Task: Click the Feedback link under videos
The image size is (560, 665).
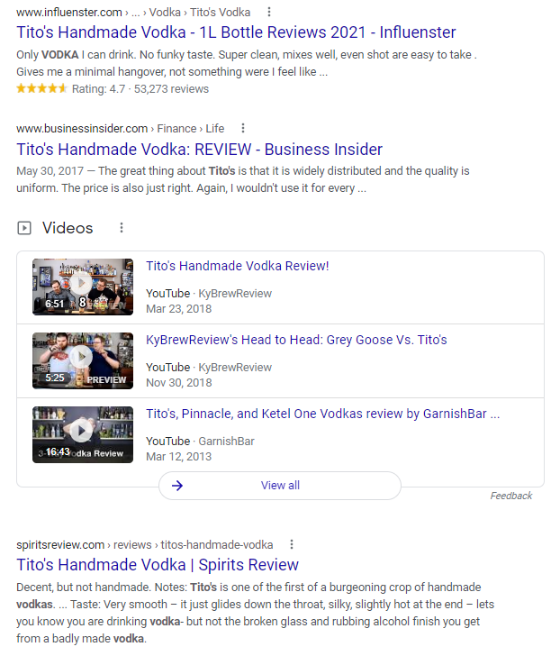Action: [510, 496]
